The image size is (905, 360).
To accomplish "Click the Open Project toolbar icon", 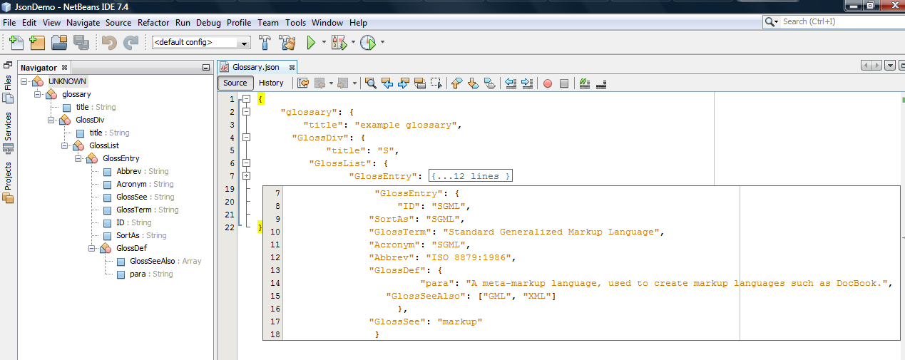I will 58,43.
